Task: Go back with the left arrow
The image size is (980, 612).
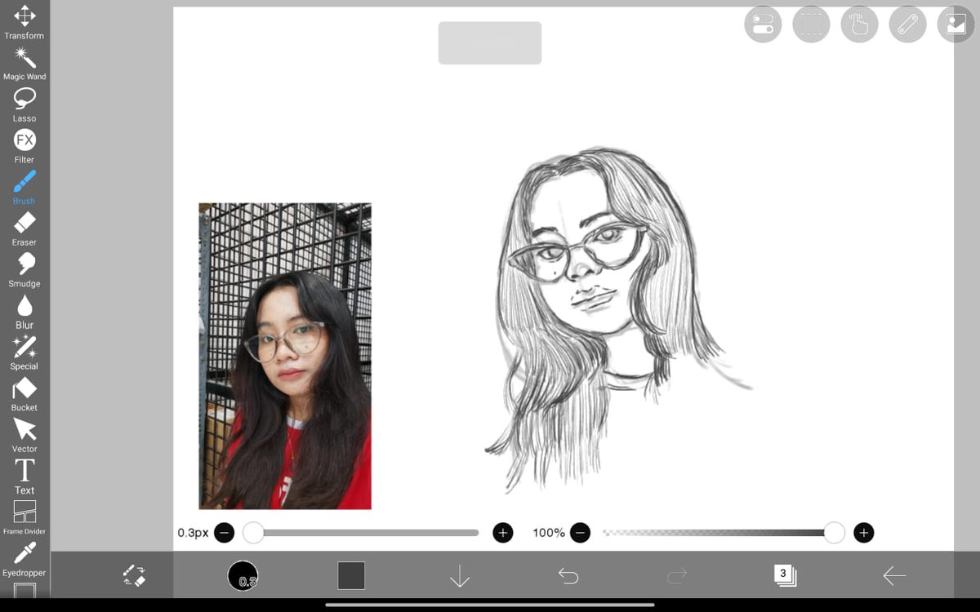Action: click(894, 576)
